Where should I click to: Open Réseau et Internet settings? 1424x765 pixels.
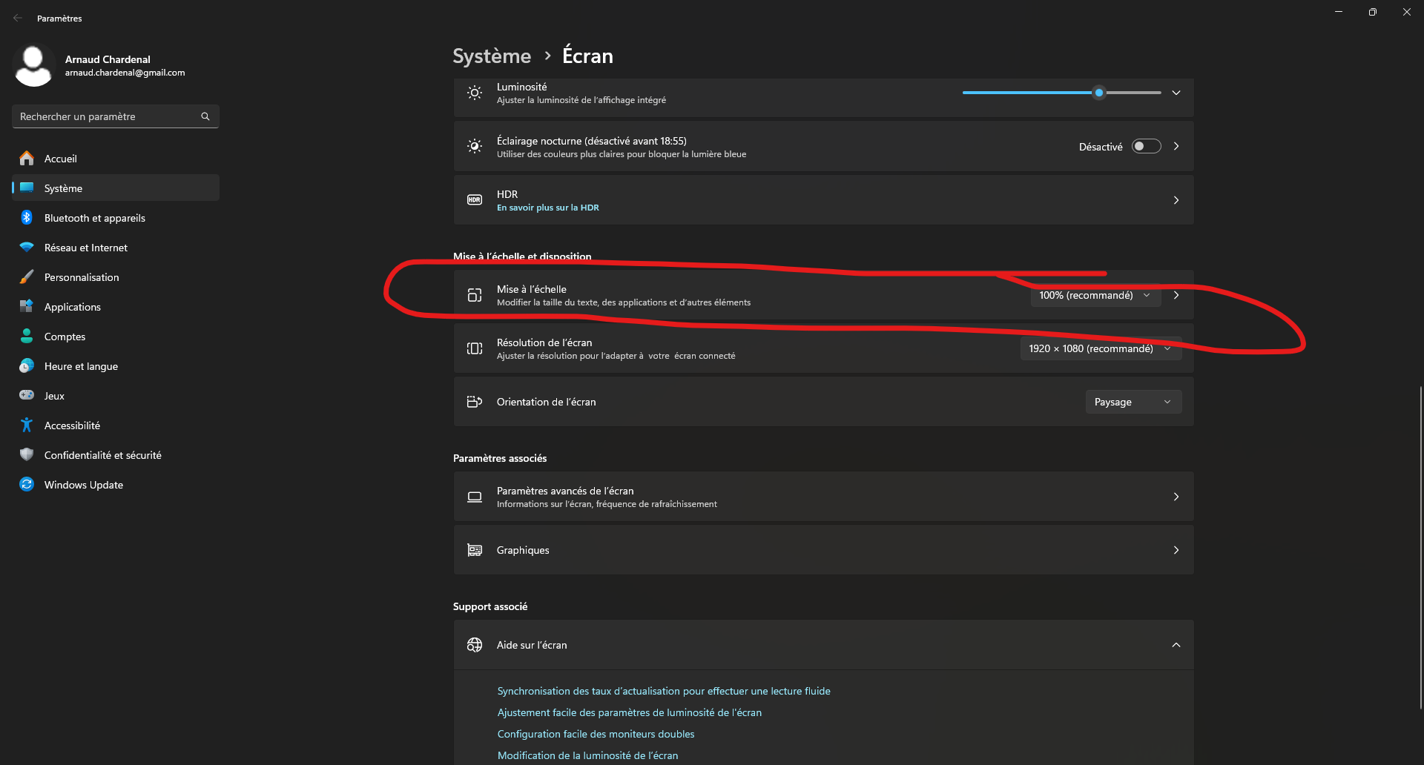(x=86, y=248)
